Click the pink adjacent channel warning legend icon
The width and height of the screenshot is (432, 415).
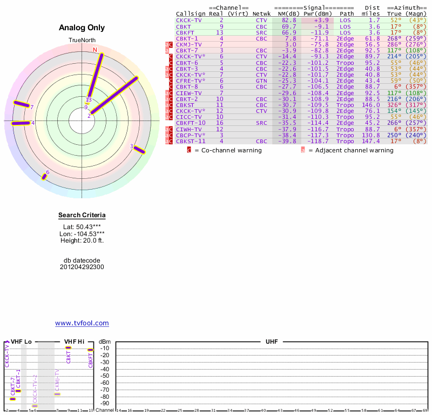(x=302, y=150)
